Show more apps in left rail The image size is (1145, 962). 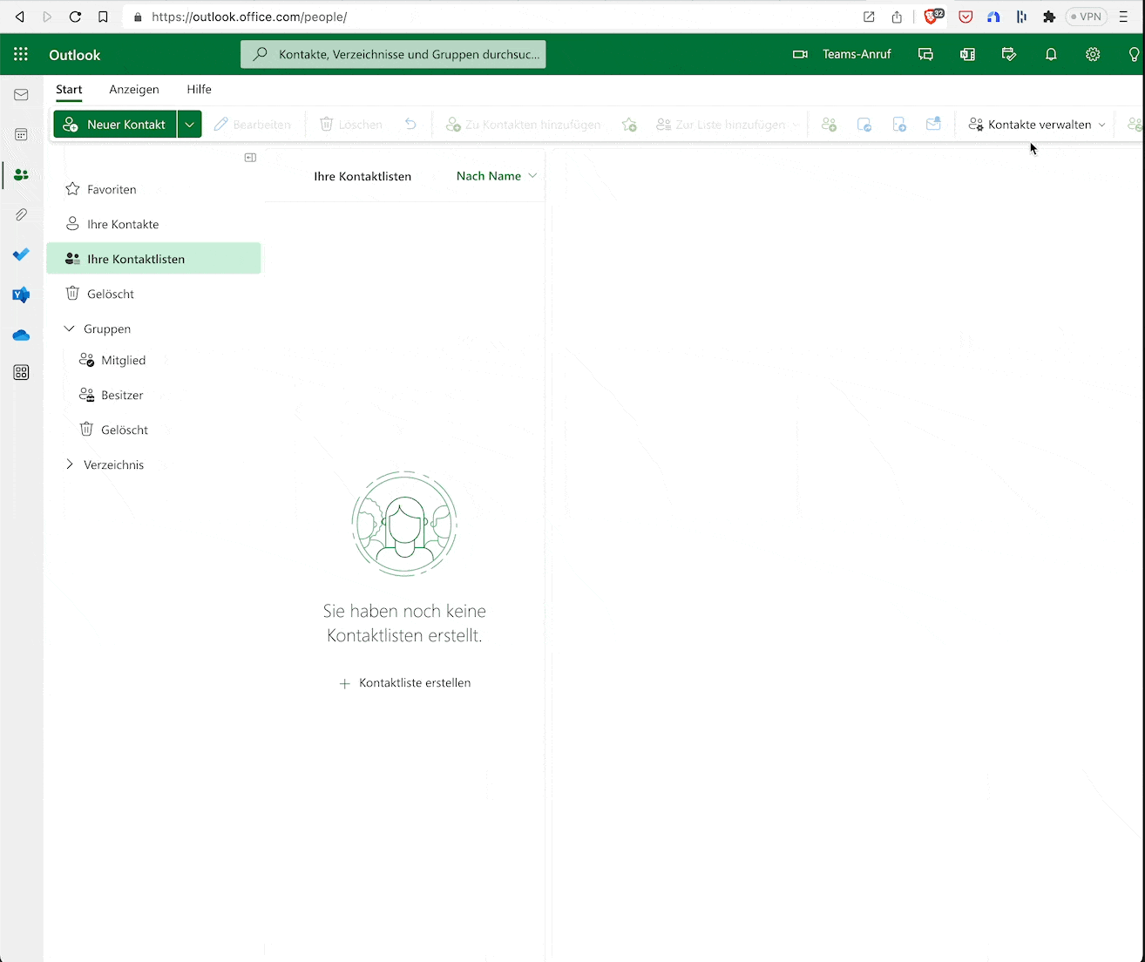pos(21,373)
